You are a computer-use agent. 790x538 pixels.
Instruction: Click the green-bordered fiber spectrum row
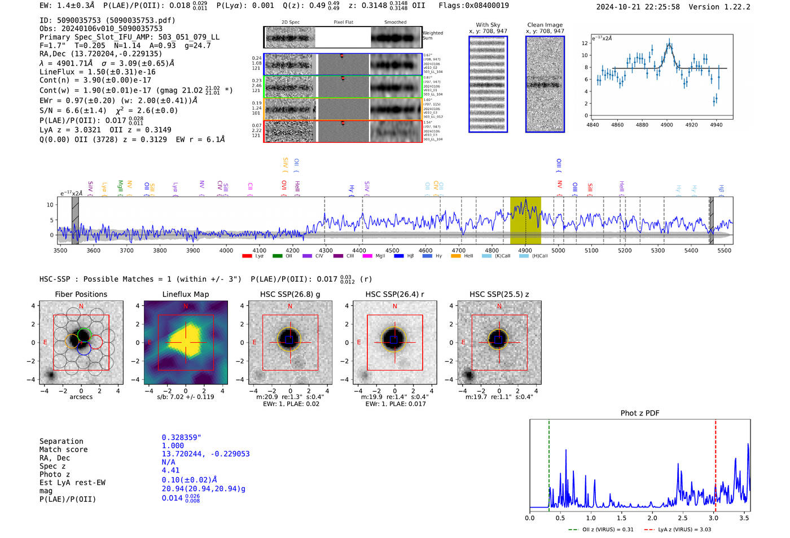click(x=343, y=87)
